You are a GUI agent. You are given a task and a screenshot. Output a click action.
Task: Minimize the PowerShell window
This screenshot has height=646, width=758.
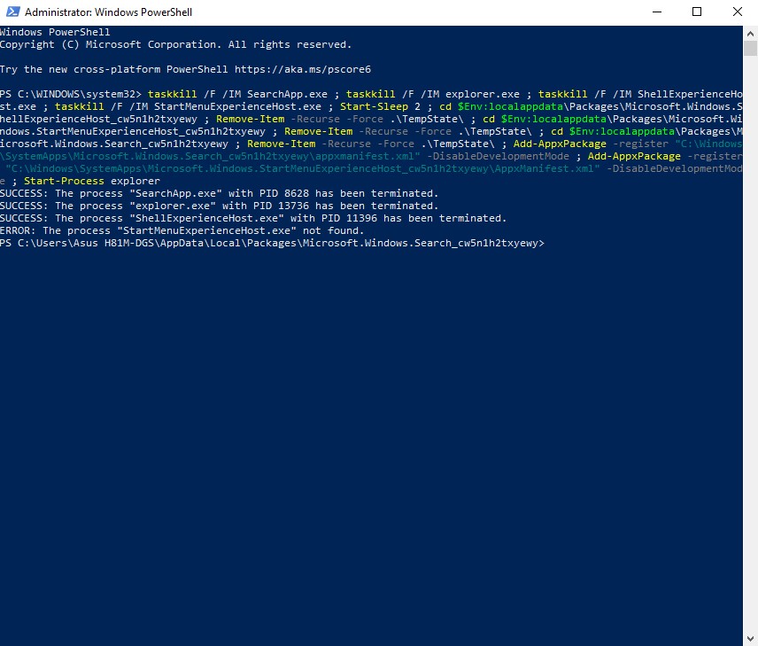[656, 12]
